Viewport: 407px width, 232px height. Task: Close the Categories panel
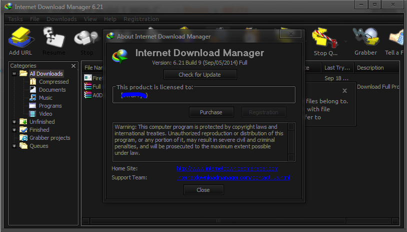(x=73, y=66)
